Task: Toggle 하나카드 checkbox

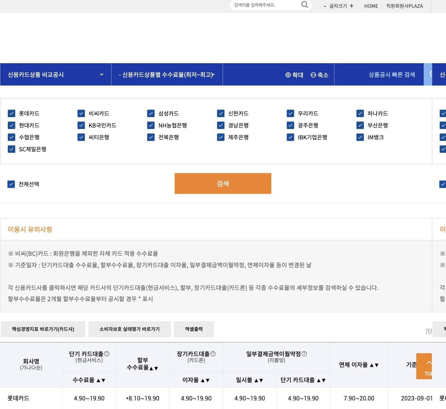Action: pos(360,113)
